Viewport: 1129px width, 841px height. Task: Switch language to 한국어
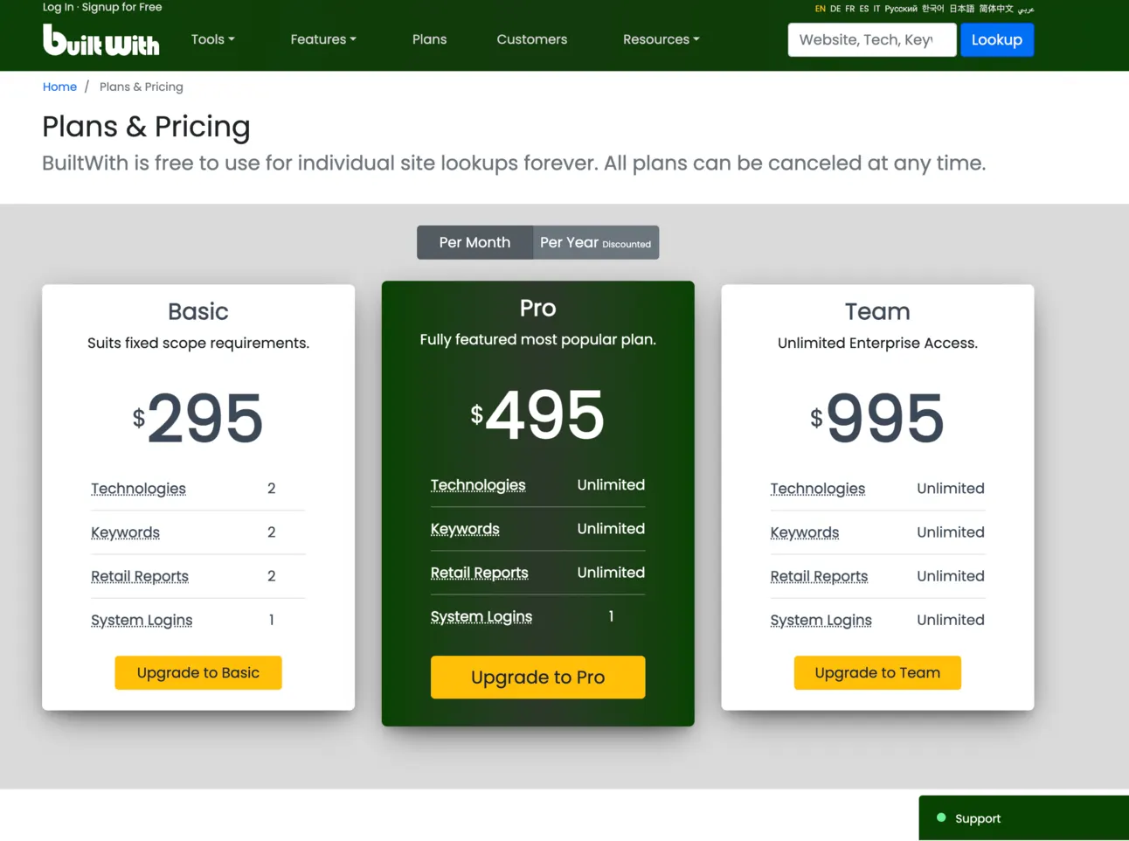933,9
